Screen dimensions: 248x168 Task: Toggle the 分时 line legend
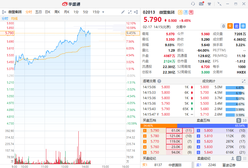[5, 18]
